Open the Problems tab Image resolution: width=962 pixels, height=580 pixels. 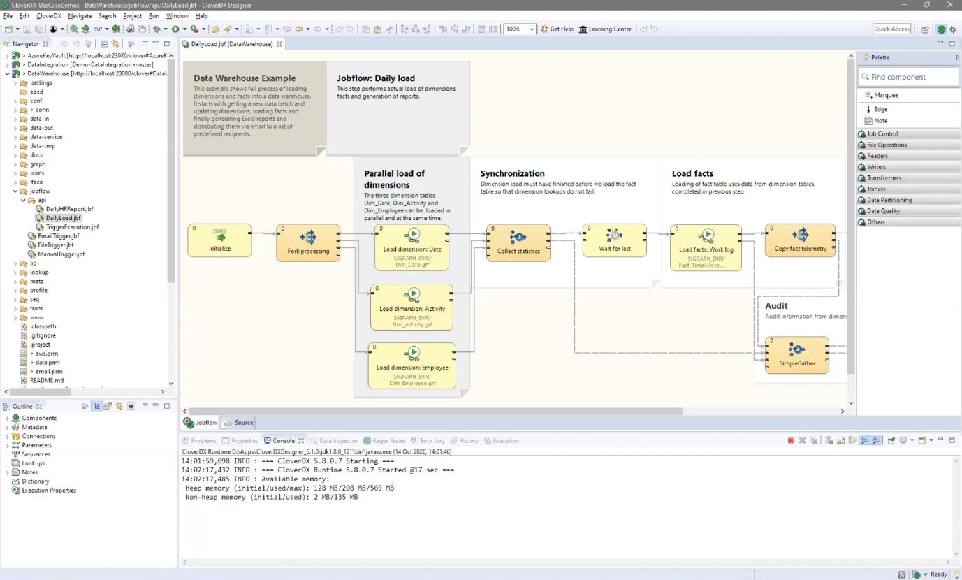coord(199,441)
